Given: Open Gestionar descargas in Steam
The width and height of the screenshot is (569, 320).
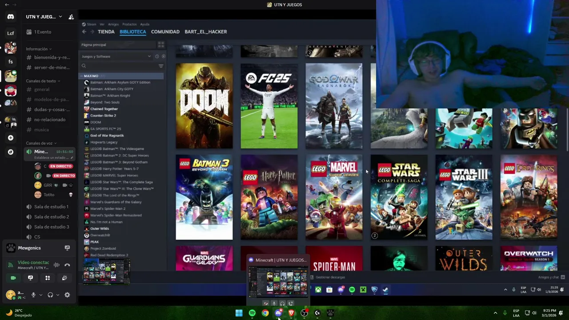Looking at the screenshot, I should coord(328,277).
